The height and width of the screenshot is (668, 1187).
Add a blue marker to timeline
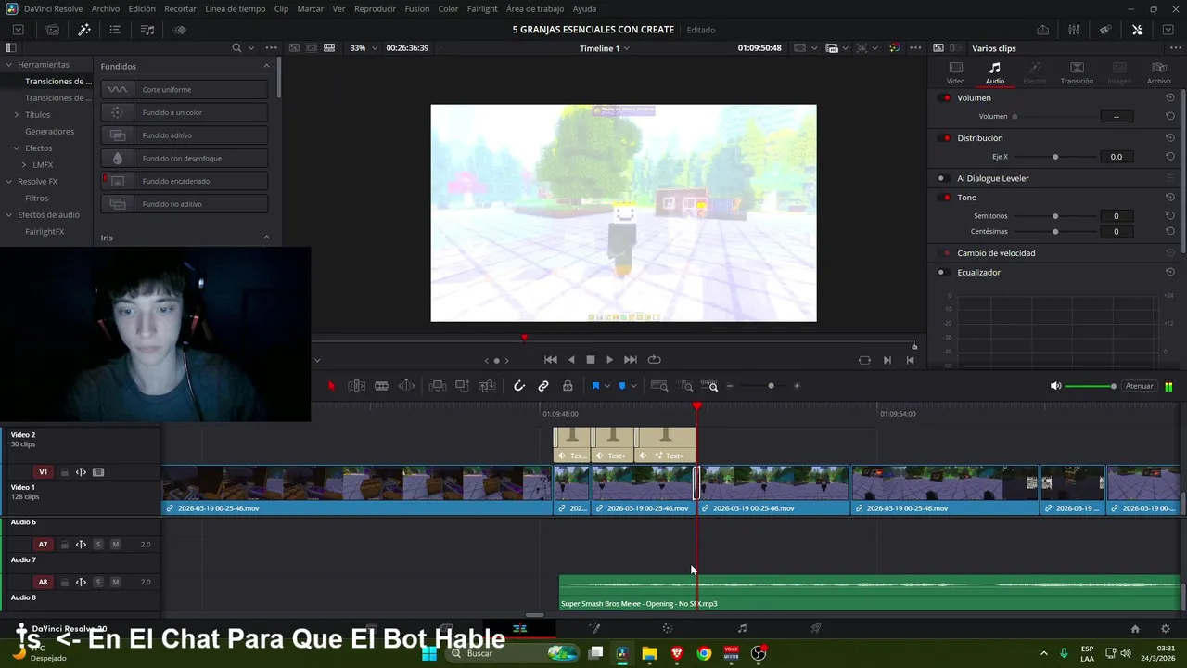(622, 386)
